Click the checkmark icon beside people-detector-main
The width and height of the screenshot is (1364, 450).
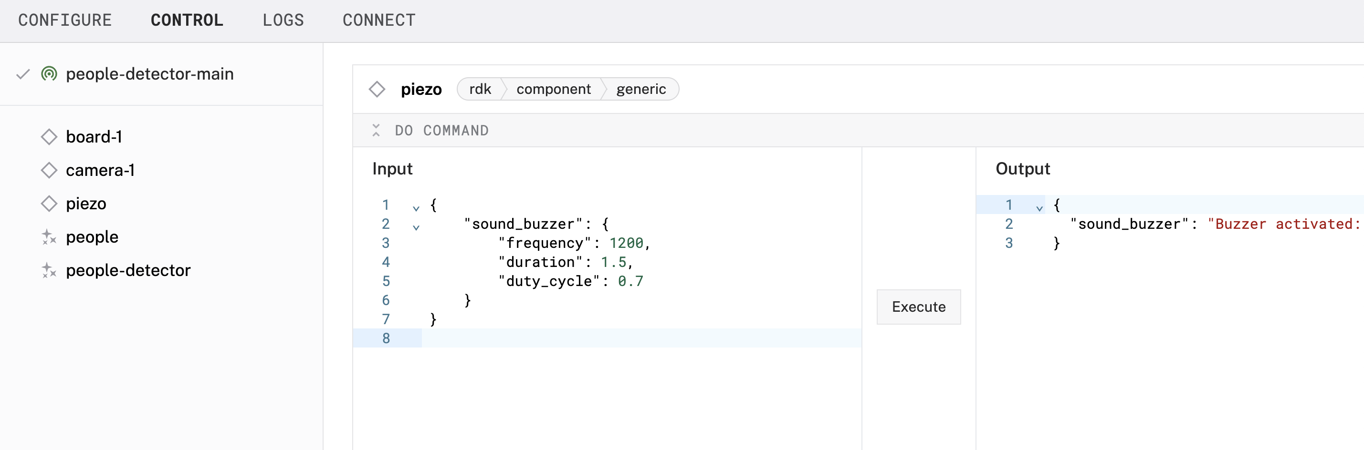pyautogui.click(x=23, y=74)
